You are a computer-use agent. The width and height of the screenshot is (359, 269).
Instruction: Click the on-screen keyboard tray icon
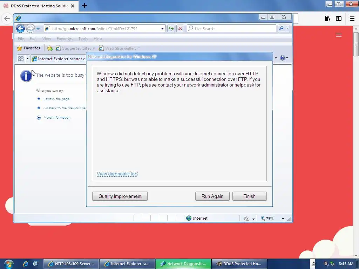313,264
